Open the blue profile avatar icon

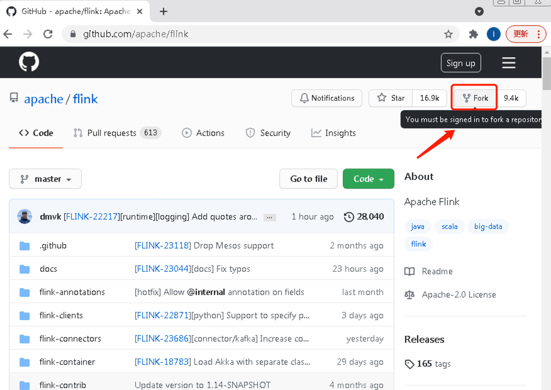pyautogui.click(x=493, y=34)
